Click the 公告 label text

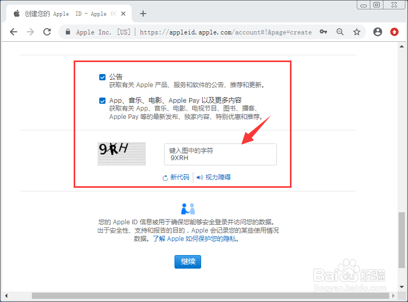click(116, 77)
